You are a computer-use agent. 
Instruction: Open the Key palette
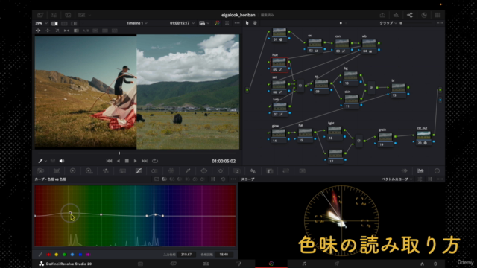(x=270, y=171)
